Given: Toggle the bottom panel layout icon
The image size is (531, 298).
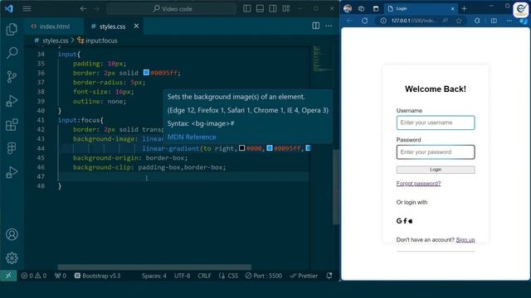Looking at the screenshot, I should pyautogui.click(x=260, y=9).
